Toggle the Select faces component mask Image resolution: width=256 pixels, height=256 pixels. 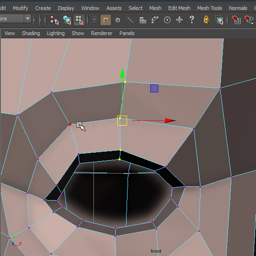tap(143, 20)
